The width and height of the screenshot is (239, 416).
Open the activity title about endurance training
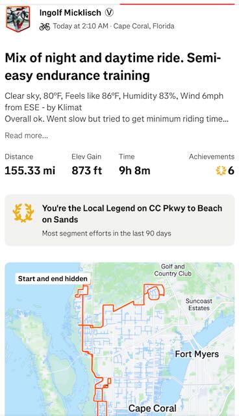tap(113, 66)
